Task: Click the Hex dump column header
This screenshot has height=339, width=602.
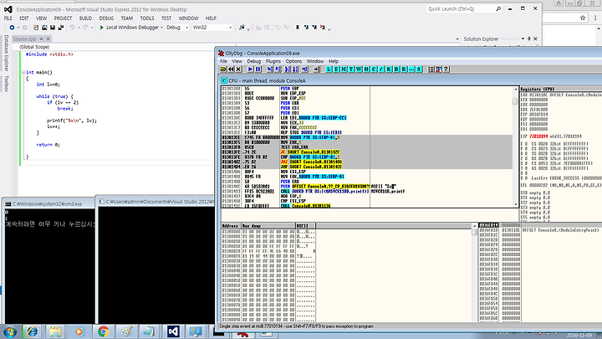Action: tap(268, 226)
